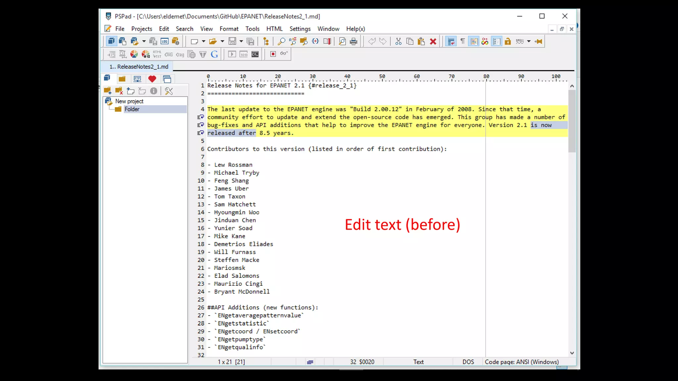Image resolution: width=678 pixels, height=381 pixels.
Task: Switch to the Favorites heart tab
Action: pos(152,79)
